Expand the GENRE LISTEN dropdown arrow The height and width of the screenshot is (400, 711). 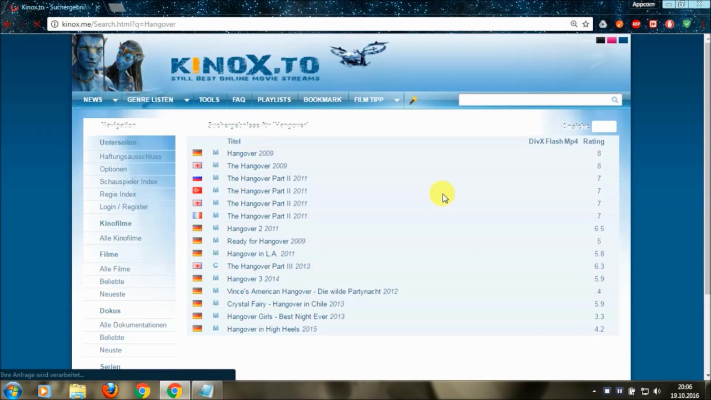click(187, 101)
